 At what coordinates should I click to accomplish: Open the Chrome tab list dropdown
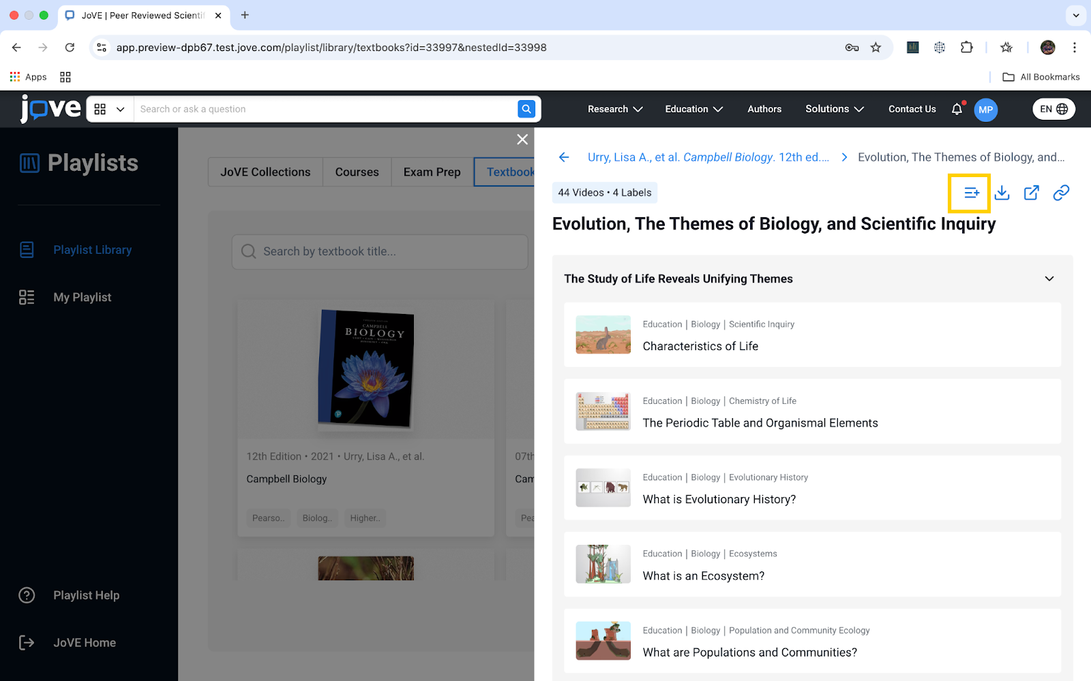[1076, 15]
